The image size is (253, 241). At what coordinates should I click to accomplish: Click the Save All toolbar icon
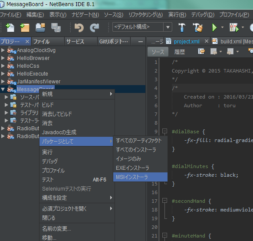[56, 27]
